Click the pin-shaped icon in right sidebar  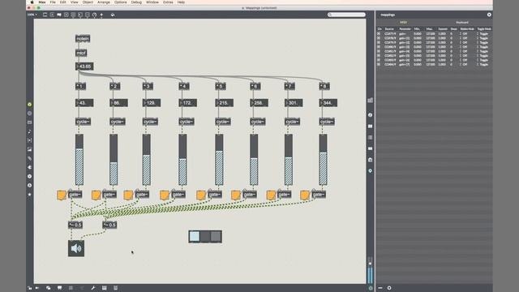370,171
